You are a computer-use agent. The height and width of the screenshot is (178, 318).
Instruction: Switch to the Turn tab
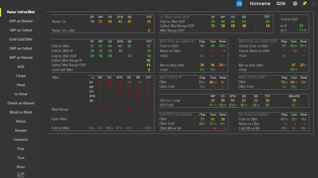tap(21, 158)
